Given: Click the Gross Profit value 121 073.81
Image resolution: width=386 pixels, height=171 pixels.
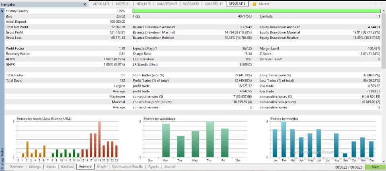Looking at the screenshot, I should 117,33.
